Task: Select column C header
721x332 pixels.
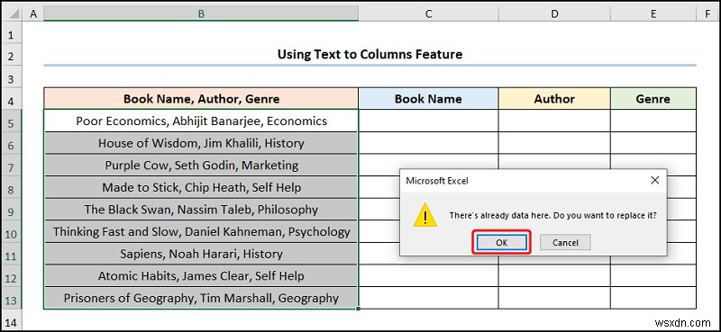Action: pyautogui.click(x=428, y=13)
